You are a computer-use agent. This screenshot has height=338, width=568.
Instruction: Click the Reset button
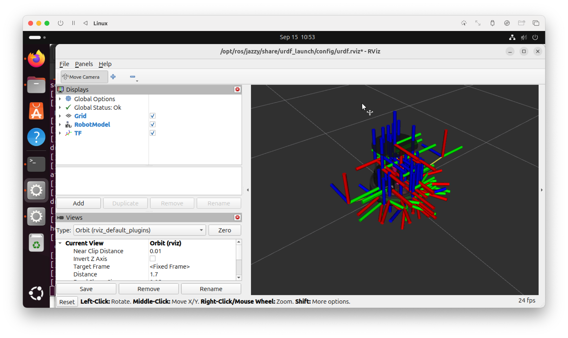coord(67,302)
